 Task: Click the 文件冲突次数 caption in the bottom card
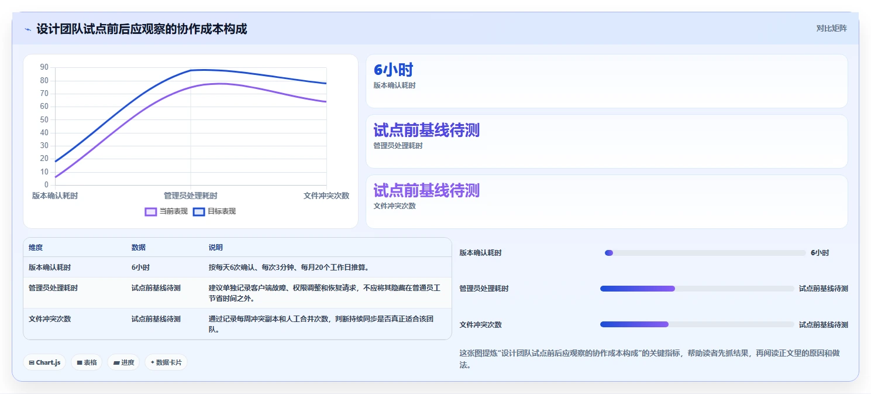(394, 206)
